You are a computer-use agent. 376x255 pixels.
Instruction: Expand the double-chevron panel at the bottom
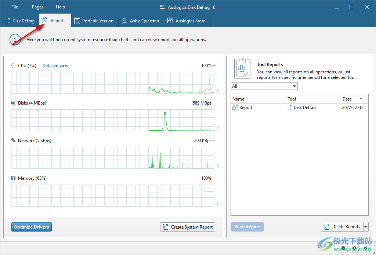[365, 248]
